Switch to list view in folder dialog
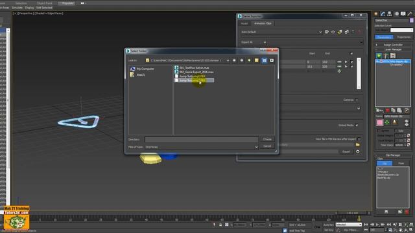This screenshot has height=233, width=415. pyautogui.click(x=264, y=60)
